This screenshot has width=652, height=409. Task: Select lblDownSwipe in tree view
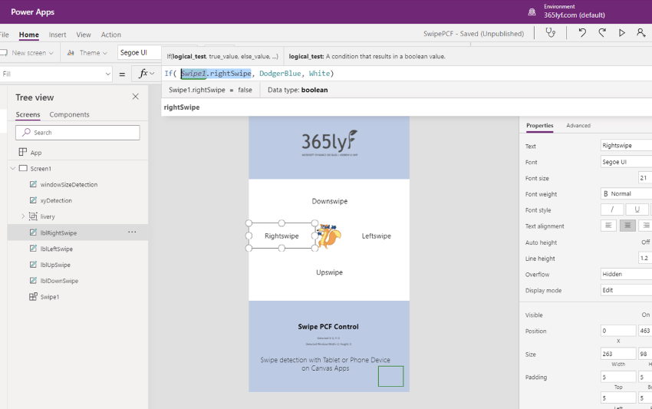59,281
